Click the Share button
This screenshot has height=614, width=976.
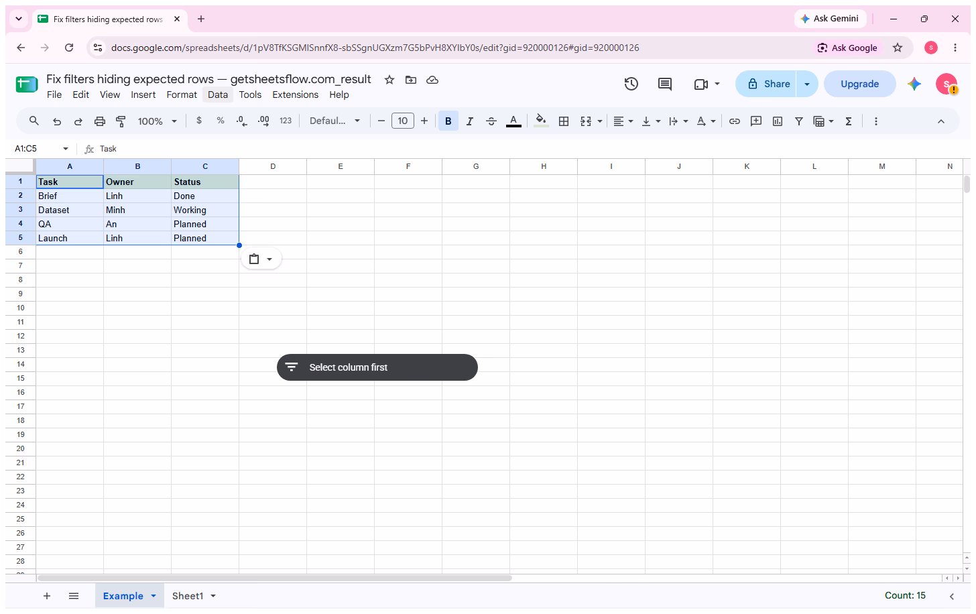766,84
